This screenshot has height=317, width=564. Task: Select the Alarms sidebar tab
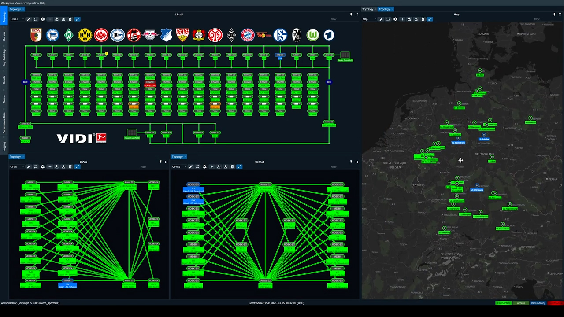coord(4,99)
